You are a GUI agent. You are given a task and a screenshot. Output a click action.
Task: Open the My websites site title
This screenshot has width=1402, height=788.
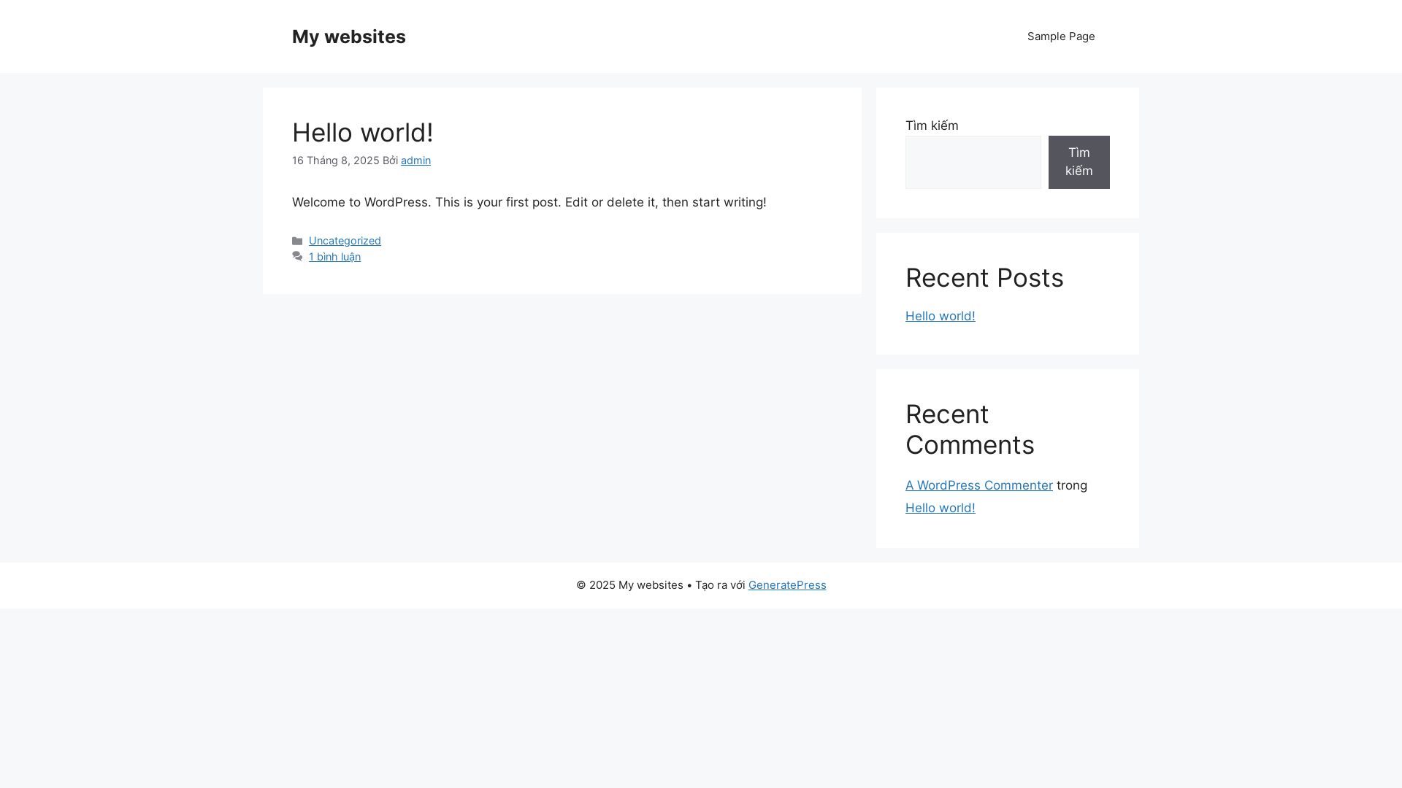click(x=348, y=36)
